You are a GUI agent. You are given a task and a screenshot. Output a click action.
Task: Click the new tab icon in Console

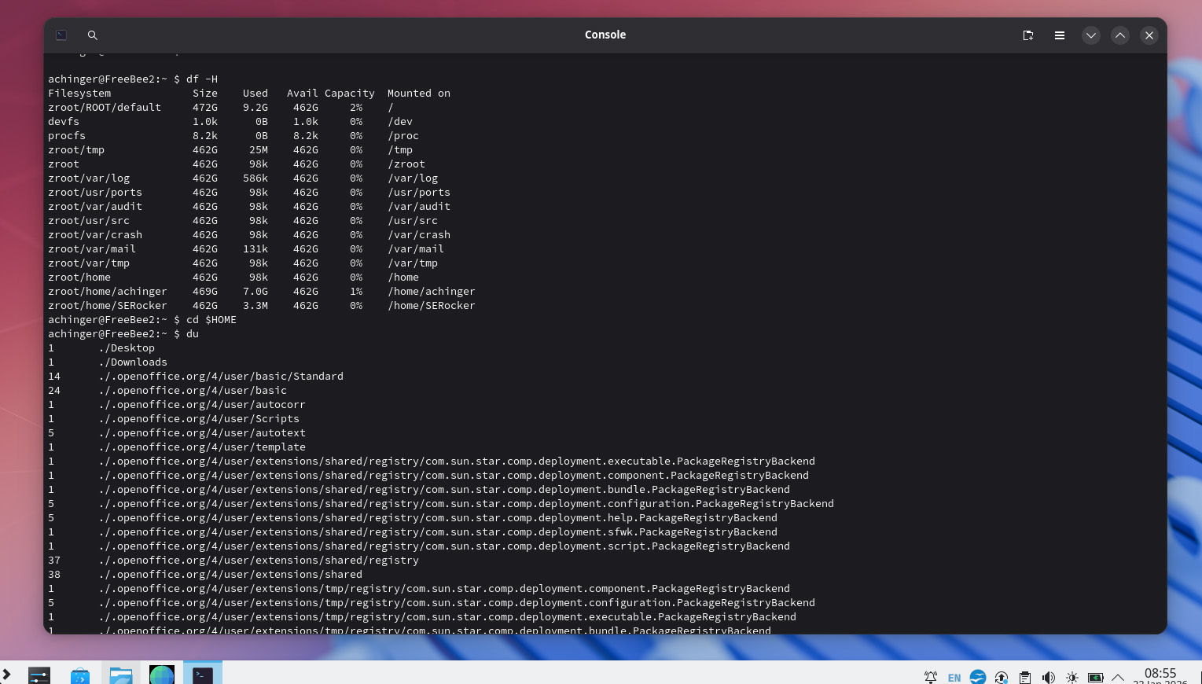pyautogui.click(x=1027, y=35)
